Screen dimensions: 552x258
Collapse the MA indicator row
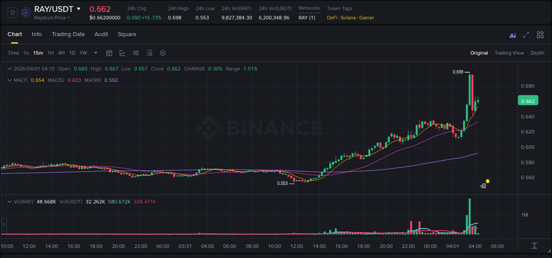[x=10, y=80]
